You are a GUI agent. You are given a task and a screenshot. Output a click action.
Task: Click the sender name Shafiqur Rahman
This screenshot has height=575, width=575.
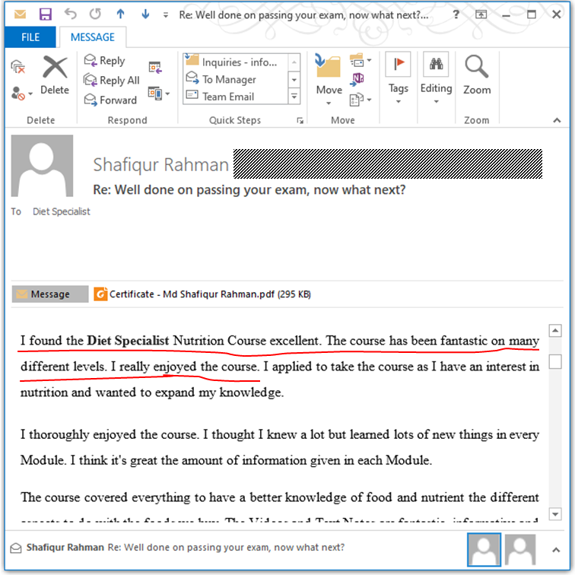[160, 164]
